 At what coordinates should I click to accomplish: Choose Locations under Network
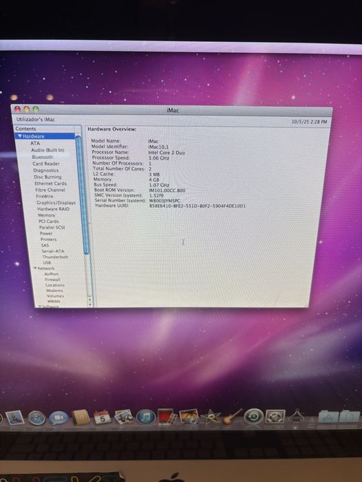tap(55, 285)
